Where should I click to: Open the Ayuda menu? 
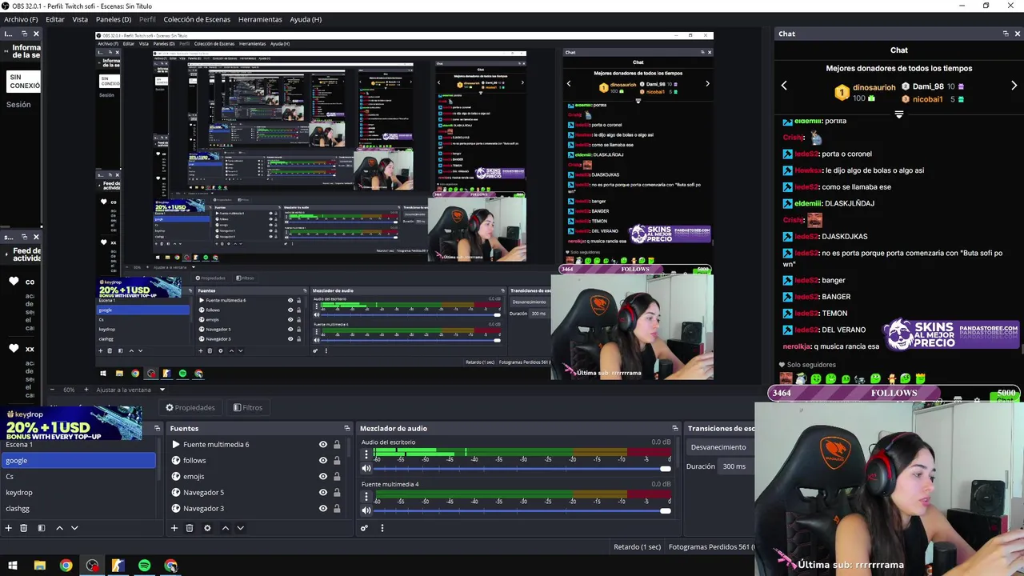tap(306, 19)
